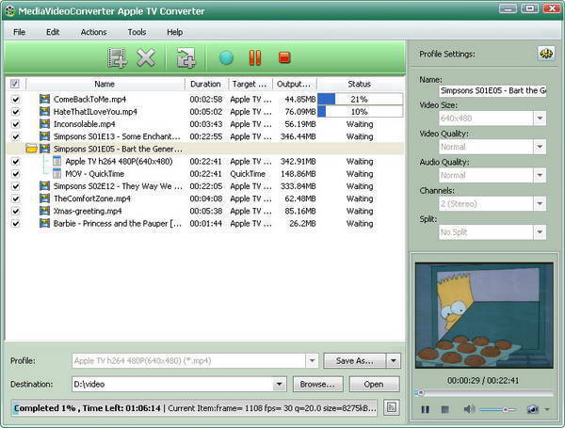Uncheck the TheComfortZone.mp4 checkbox
This screenshot has width=565, height=428.
click(15, 198)
